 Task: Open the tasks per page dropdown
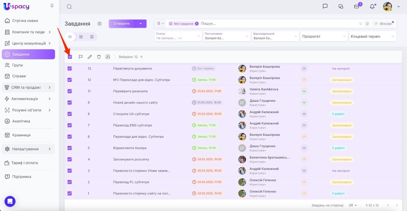pos(353,205)
